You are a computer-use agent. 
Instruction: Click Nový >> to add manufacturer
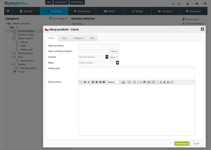pos(114,57)
